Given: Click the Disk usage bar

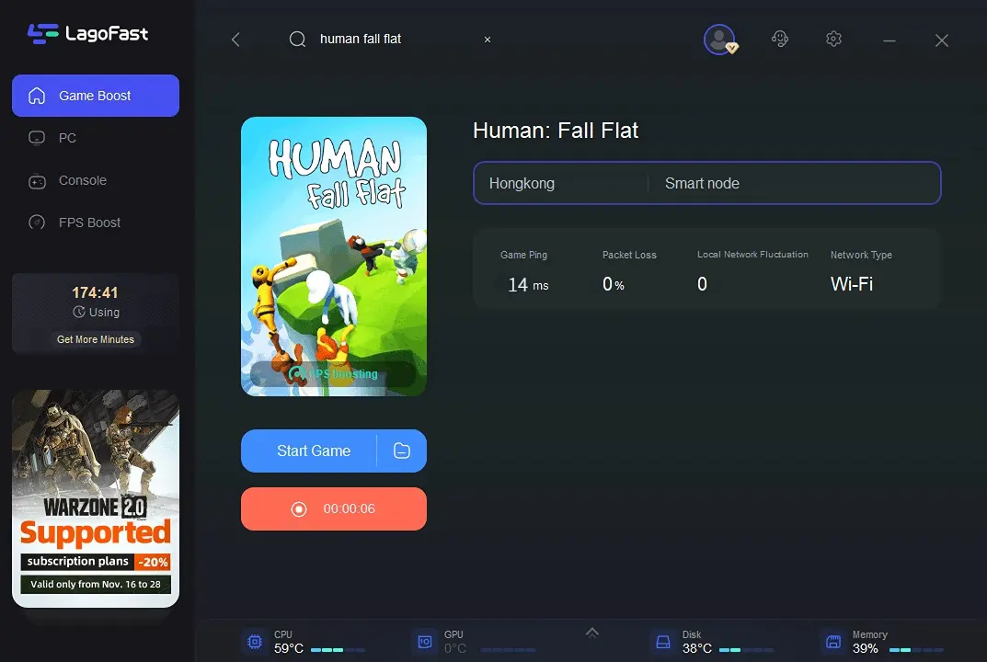Looking at the screenshot, I should tap(747, 650).
